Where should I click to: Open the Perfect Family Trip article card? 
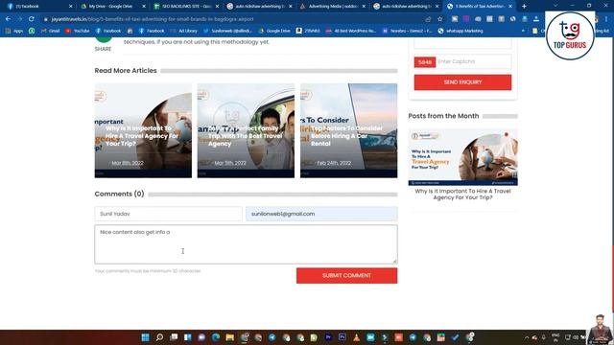246,130
